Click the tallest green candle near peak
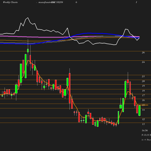Screen dimensions: 151x151 point(26,66)
